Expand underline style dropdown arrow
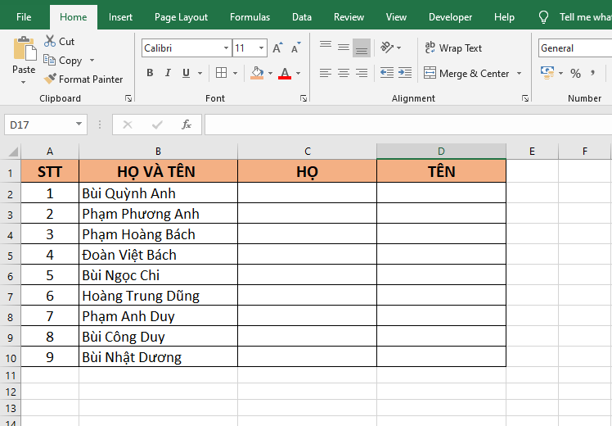Image resolution: width=612 pixels, height=426 pixels. point(200,73)
